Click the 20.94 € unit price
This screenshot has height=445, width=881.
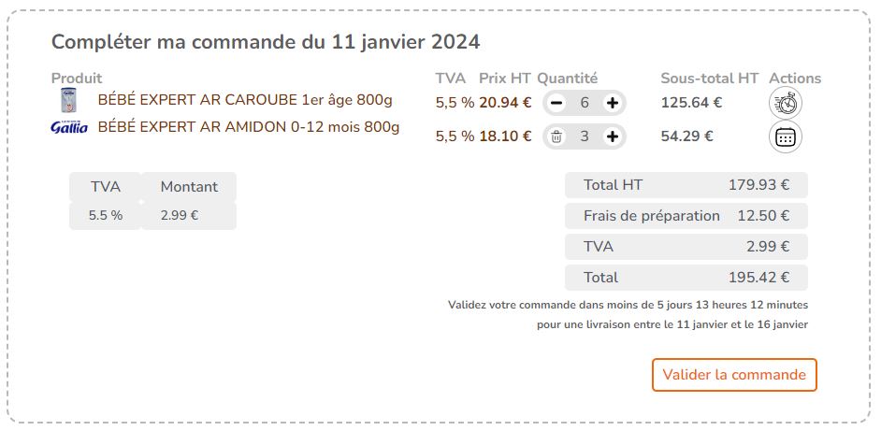[505, 103]
